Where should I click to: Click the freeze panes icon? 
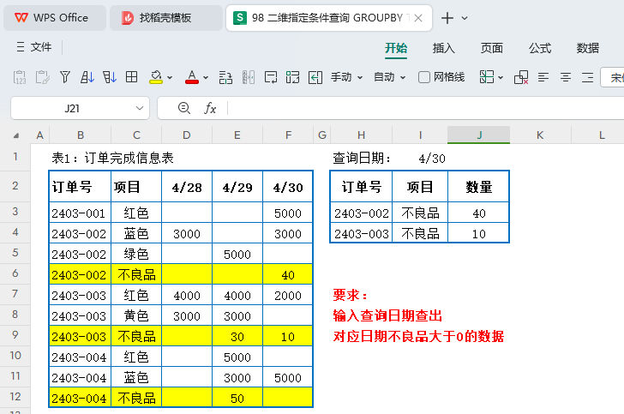tap(487, 77)
